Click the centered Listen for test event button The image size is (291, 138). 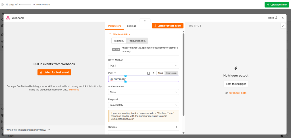click(x=54, y=72)
